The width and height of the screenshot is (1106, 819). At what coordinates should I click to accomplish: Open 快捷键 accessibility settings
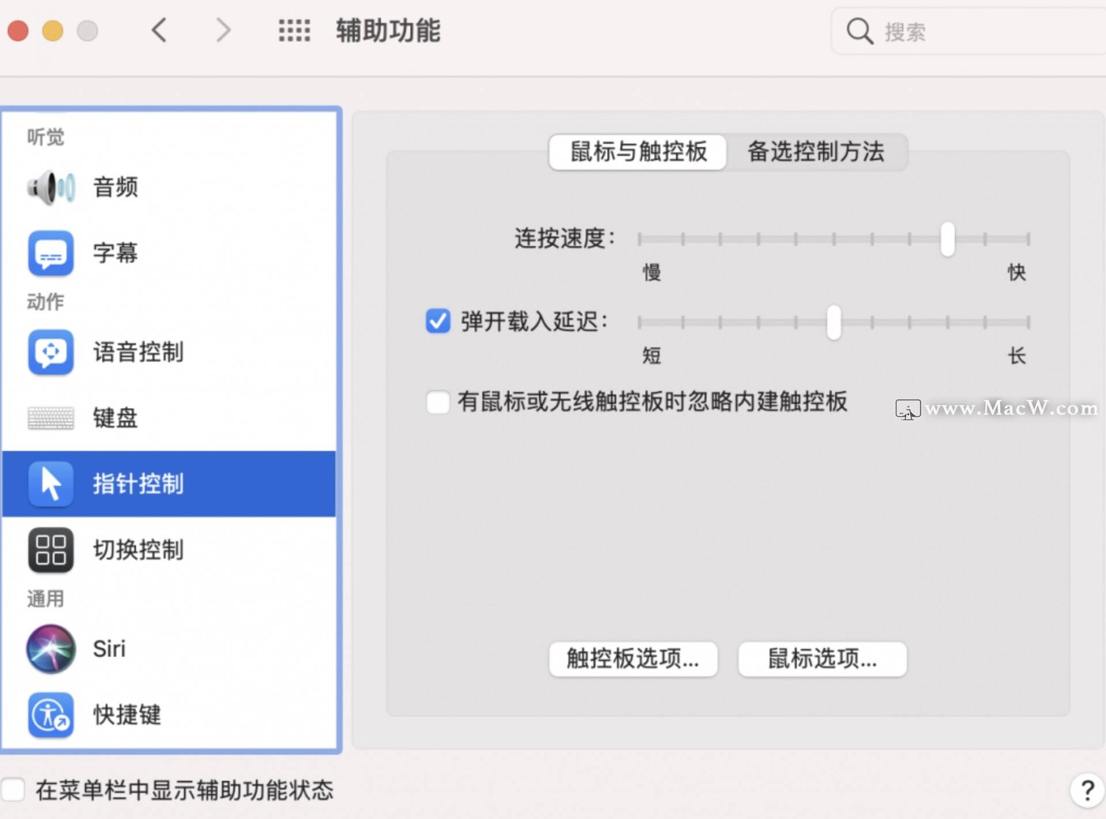coord(127,715)
